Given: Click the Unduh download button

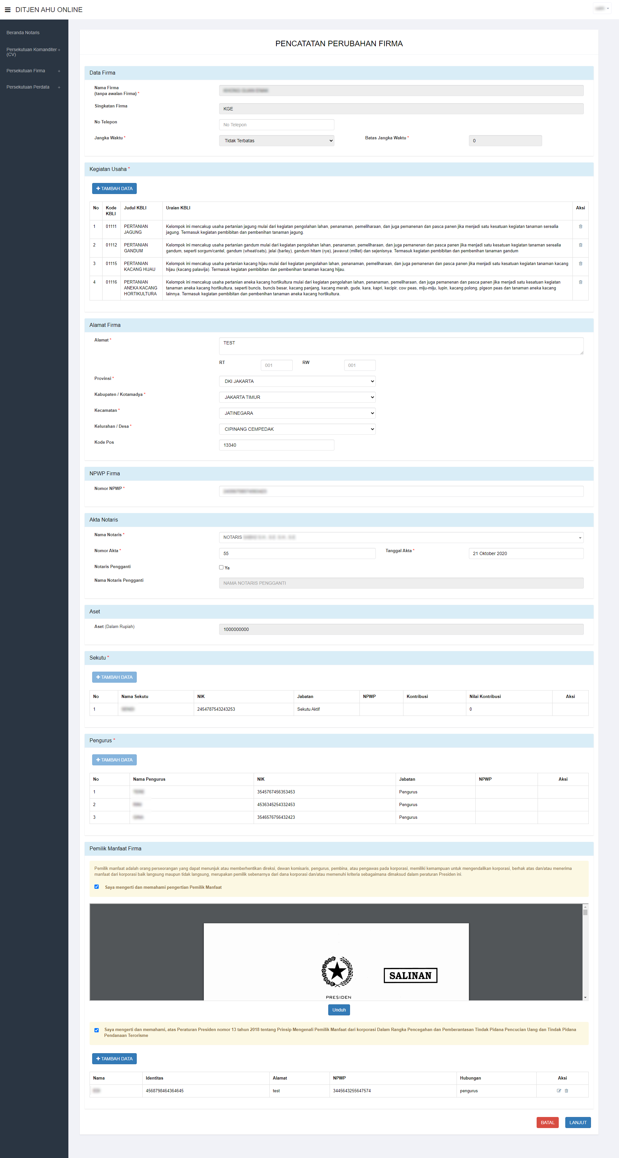Looking at the screenshot, I should [x=339, y=1010].
